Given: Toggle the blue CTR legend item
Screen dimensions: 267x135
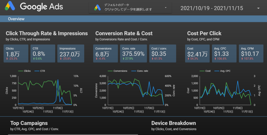Looking at the screenshot, I should pos(40,71).
